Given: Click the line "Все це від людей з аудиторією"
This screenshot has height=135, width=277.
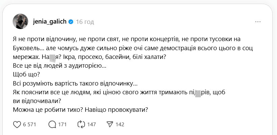Looking at the screenshot, I should pyautogui.click(x=59, y=66).
